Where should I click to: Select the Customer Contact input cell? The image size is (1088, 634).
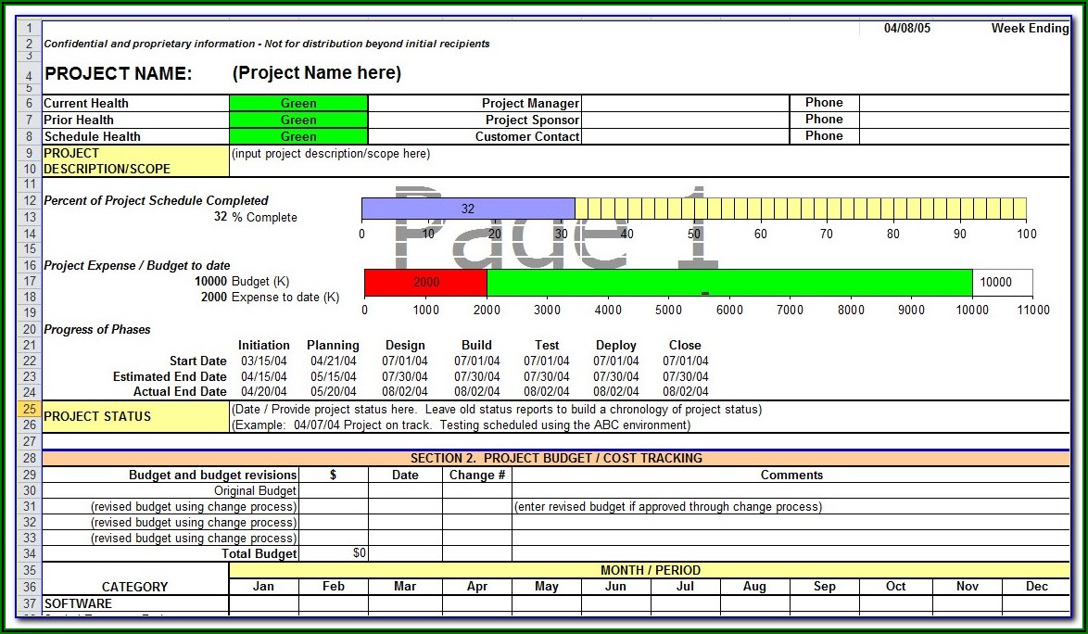tap(685, 136)
